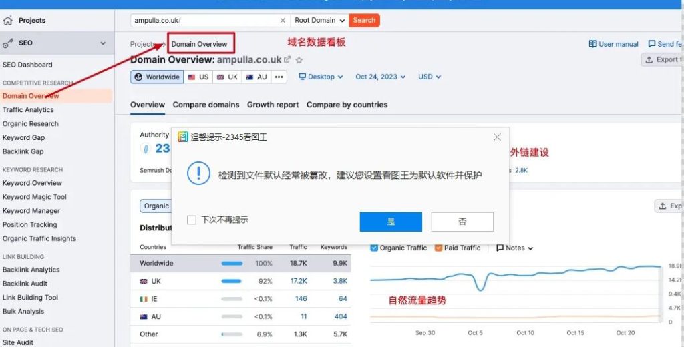
Task: Open more countries ellipsis menu
Action: [x=279, y=77]
